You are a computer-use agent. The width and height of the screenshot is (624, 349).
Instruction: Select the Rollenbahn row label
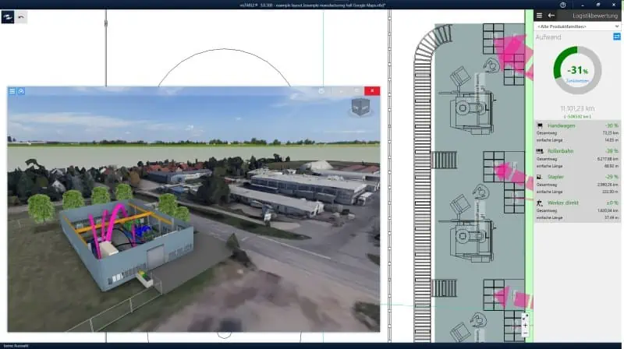tap(560, 151)
